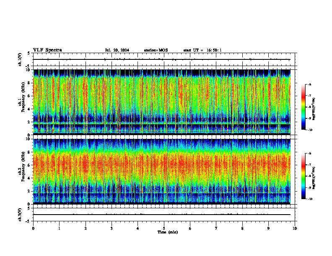Click the ch.2 frequency axis "2" kHz tick label
Screen dimensions: 332x256
coord(30,191)
